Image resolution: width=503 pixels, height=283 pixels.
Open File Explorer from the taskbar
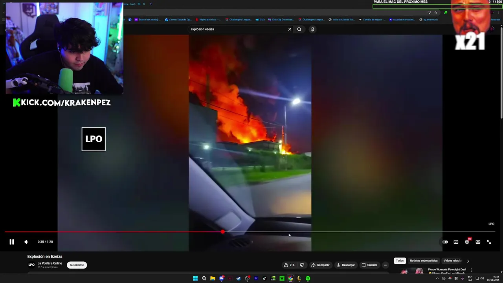coord(213,278)
